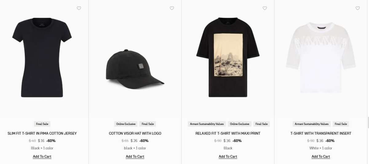Screen dimensions: 369x164
Task: Open Relaxed Fit T-Shirt With Maxi Print link
Action: point(228,133)
